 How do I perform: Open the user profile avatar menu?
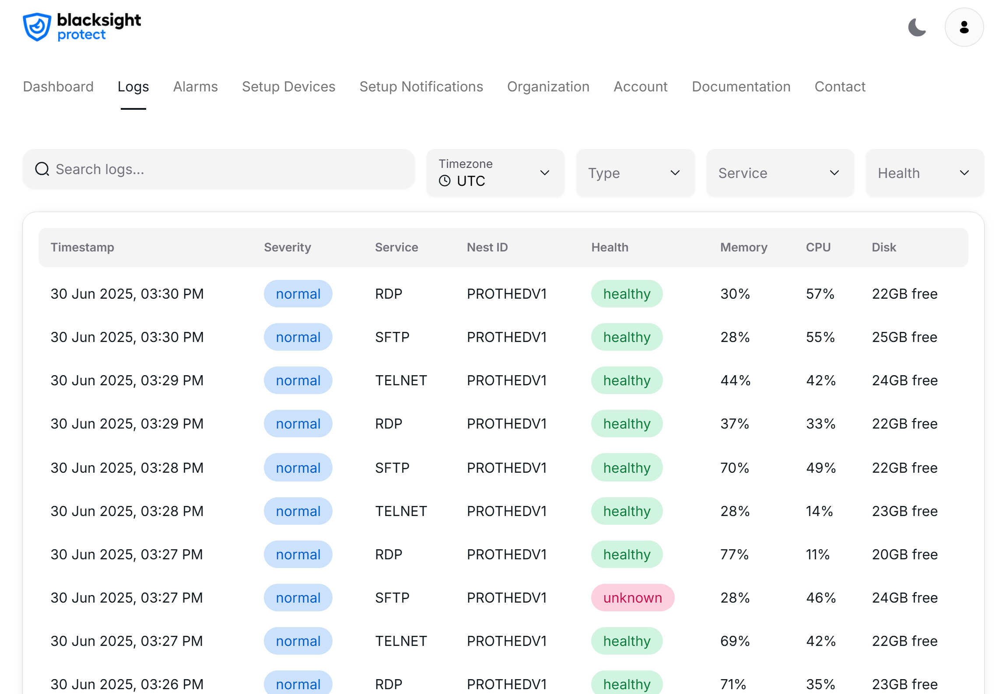pos(964,27)
